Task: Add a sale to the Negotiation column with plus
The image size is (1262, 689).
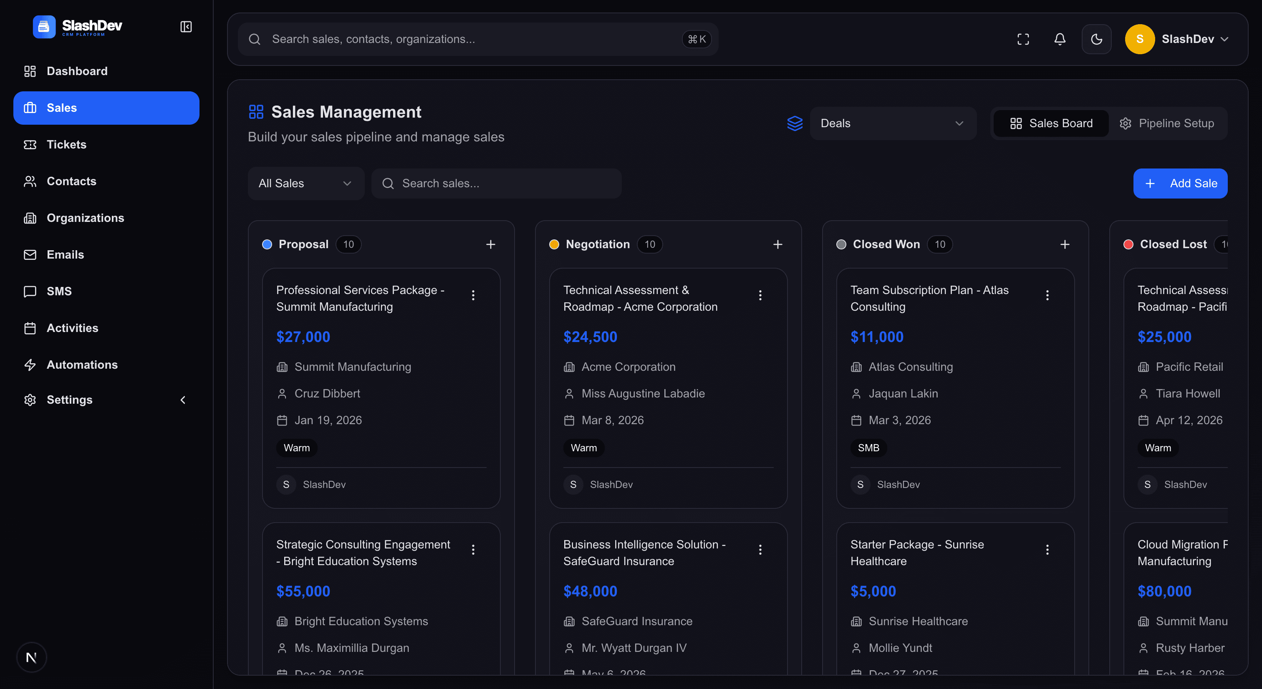Action: click(777, 244)
